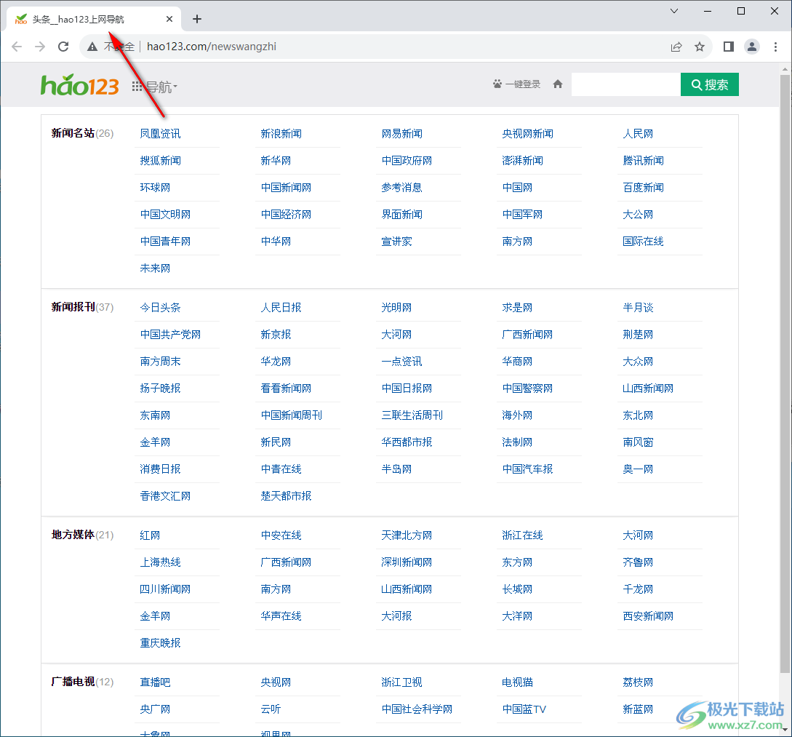Bookmark this page with the star icon
792x737 pixels.
[x=699, y=46]
